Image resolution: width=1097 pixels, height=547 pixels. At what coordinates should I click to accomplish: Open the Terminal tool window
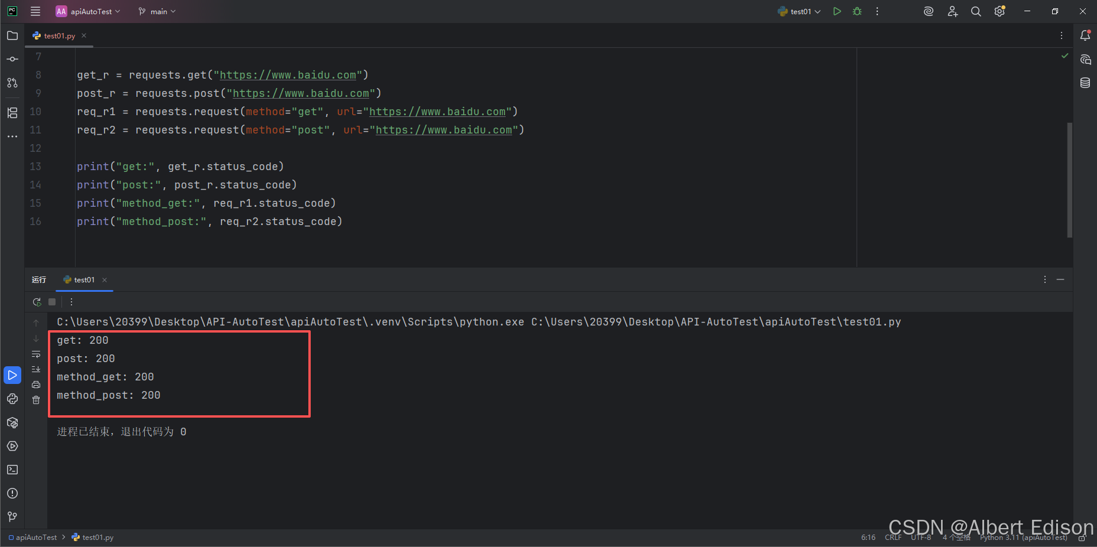pyautogui.click(x=12, y=470)
